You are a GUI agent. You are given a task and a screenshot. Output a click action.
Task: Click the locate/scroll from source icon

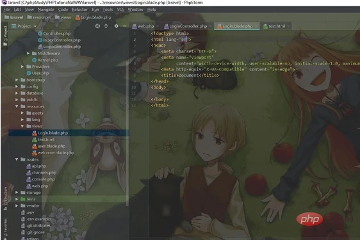coord(97,26)
